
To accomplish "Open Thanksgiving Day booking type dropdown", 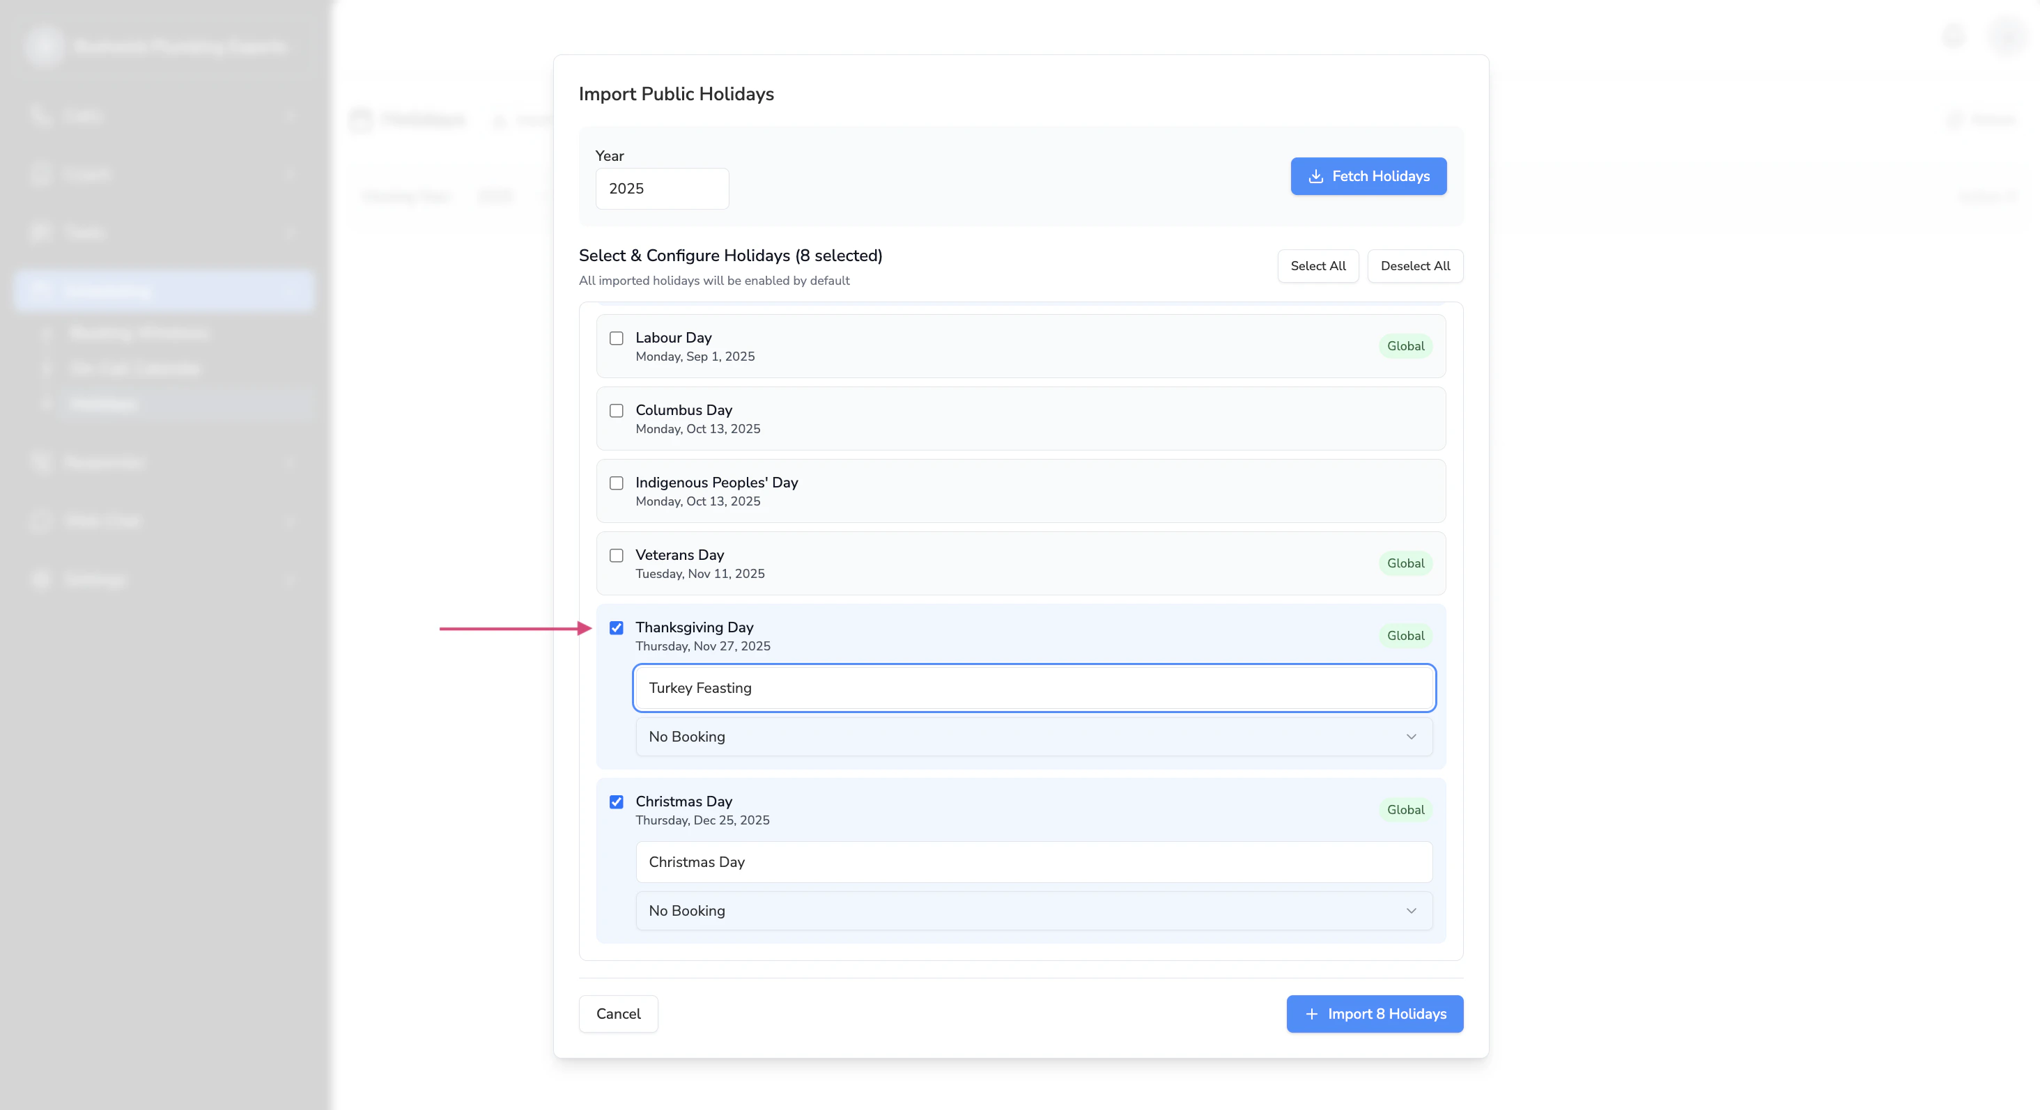I will tap(1033, 736).
